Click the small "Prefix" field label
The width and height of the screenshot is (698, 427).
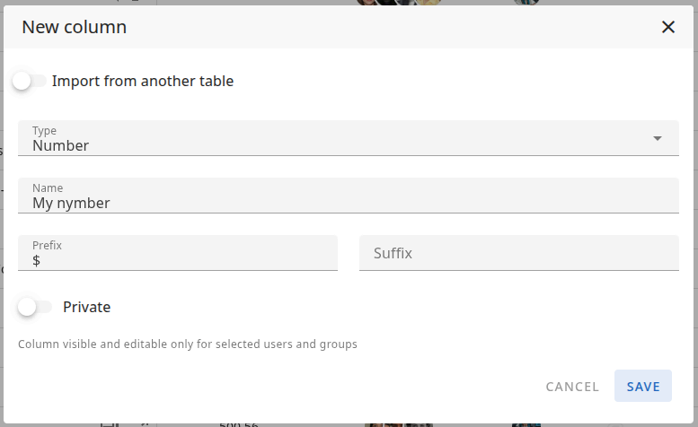pos(47,245)
